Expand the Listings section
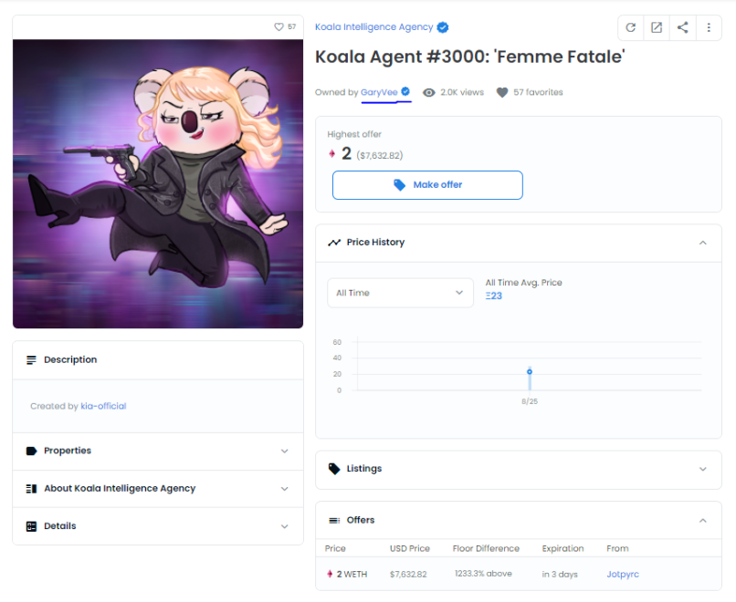 pyautogui.click(x=703, y=470)
